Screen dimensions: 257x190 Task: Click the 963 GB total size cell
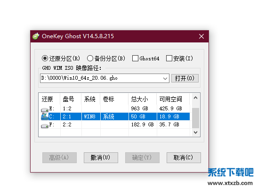139,108
